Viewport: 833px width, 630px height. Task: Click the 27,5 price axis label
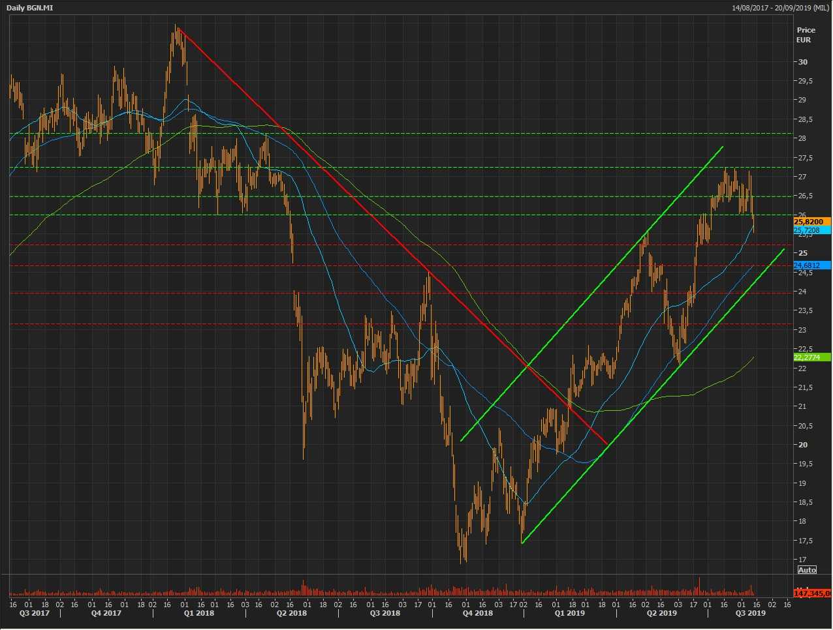coord(805,158)
